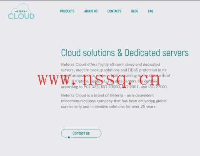Click the Contact us button
Image resolution: width=200 pixels, height=156 pixels.
click(x=81, y=133)
